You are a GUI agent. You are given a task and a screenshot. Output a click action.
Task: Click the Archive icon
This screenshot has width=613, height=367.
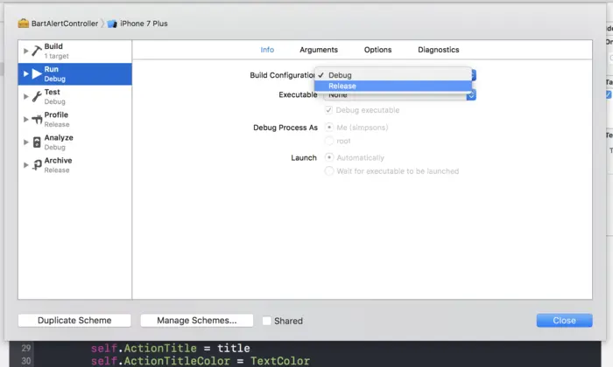click(x=37, y=165)
